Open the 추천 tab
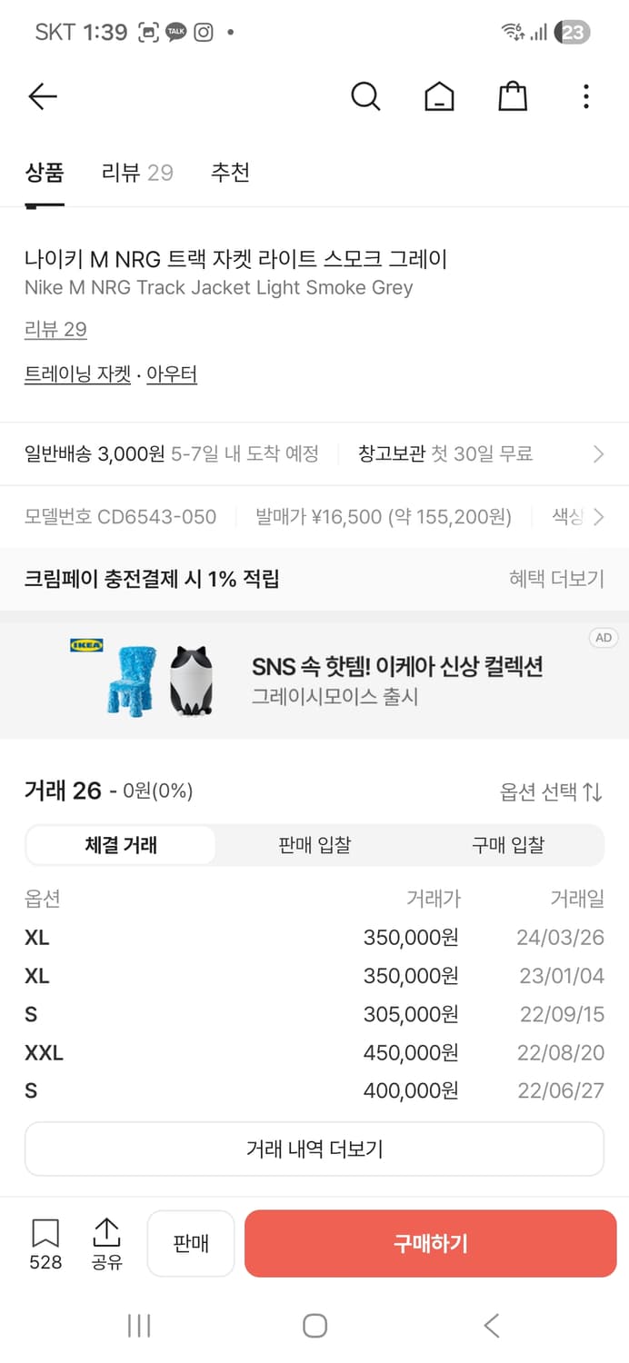Screen dimensions: 629x1363 coord(230,174)
